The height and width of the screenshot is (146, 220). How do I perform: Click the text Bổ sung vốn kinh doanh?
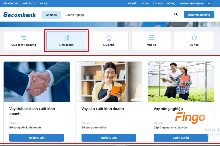coord(25,127)
